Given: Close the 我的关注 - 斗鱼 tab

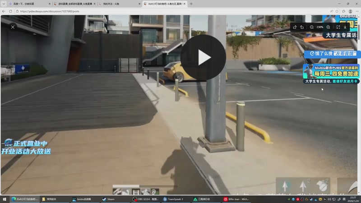Looking at the screenshot, I should tap(139, 4).
